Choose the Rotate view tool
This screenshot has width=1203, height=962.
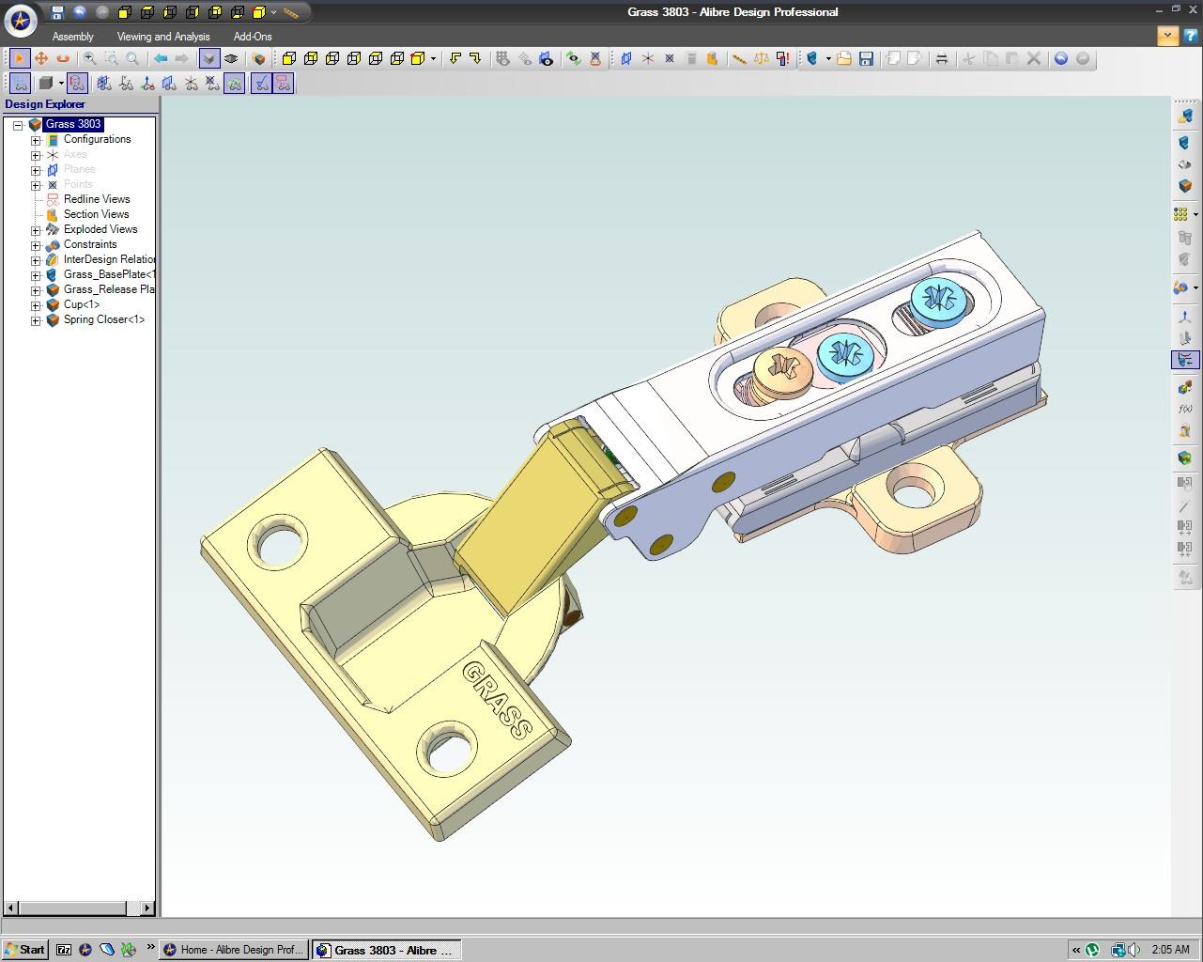(63, 58)
